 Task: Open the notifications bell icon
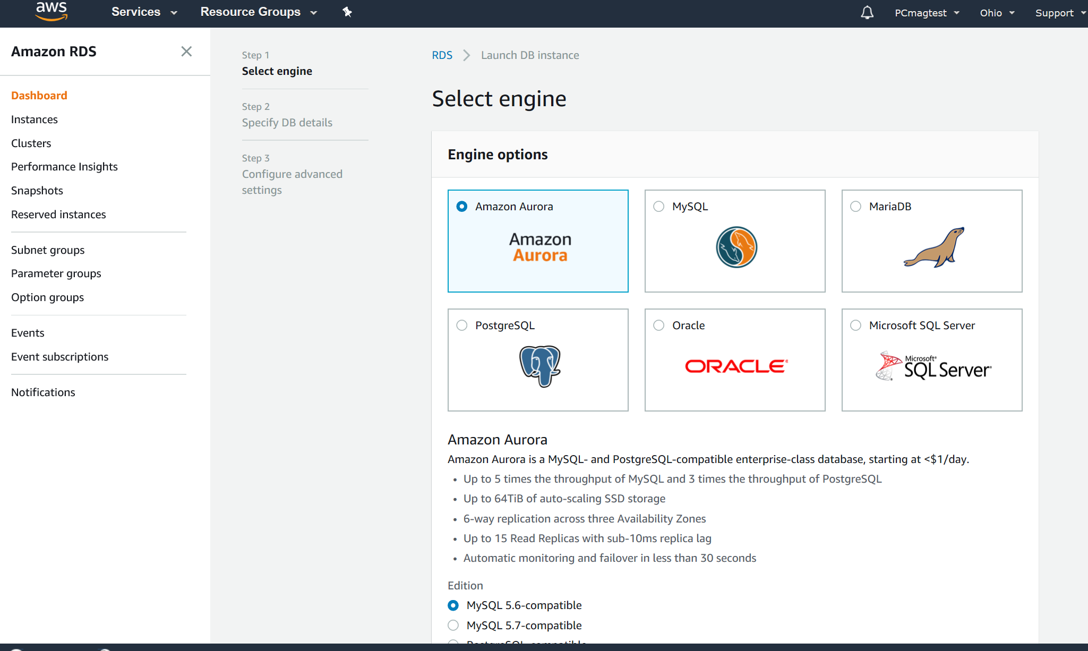tap(867, 12)
